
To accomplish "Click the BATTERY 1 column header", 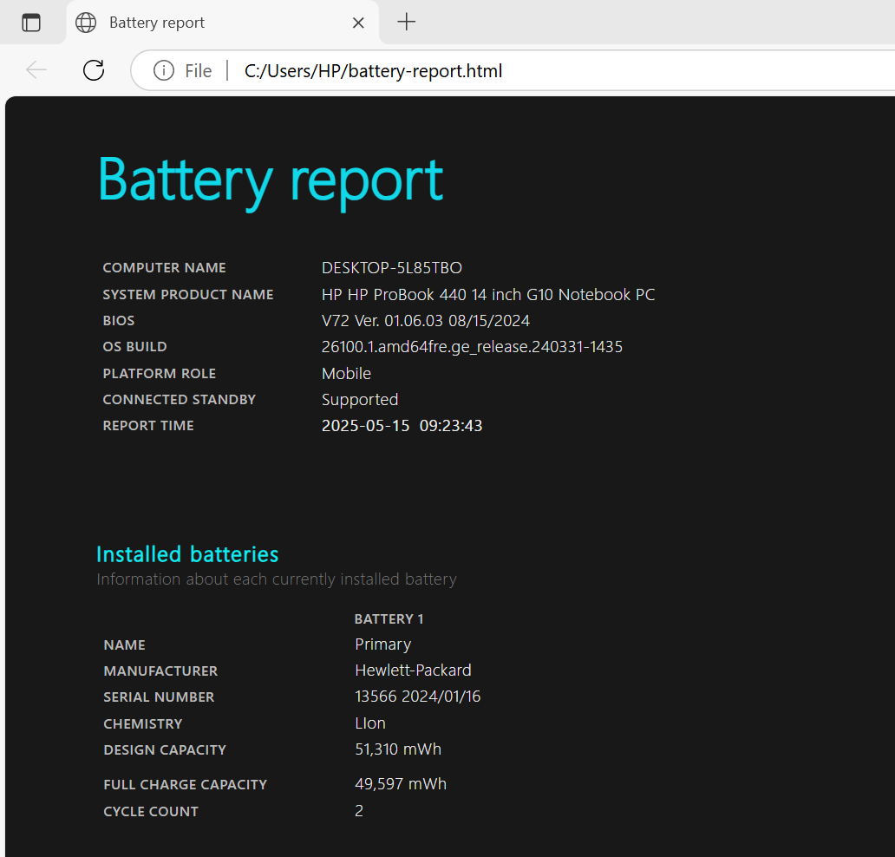I will coord(389,619).
